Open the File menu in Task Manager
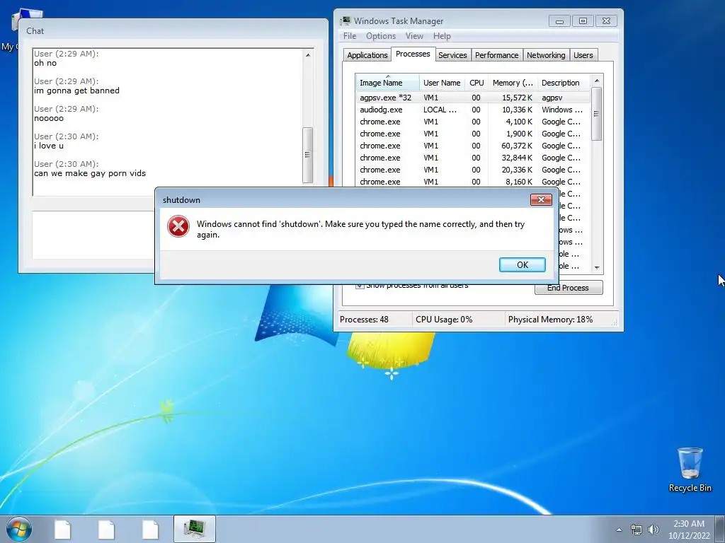Image resolution: width=725 pixels, height=543 pixels. tap(350, 35)
